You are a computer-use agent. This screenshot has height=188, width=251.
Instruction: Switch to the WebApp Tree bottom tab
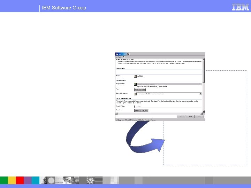click(x=120, y=120)
